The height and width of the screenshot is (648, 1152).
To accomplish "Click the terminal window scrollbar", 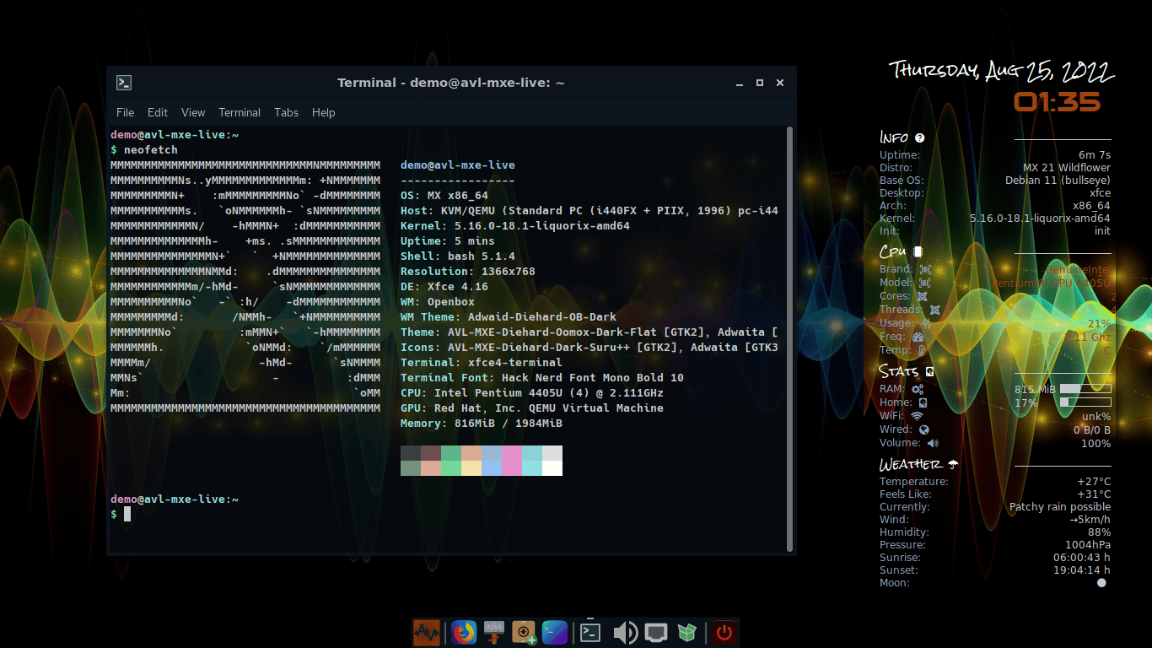I will coord(789,337).
